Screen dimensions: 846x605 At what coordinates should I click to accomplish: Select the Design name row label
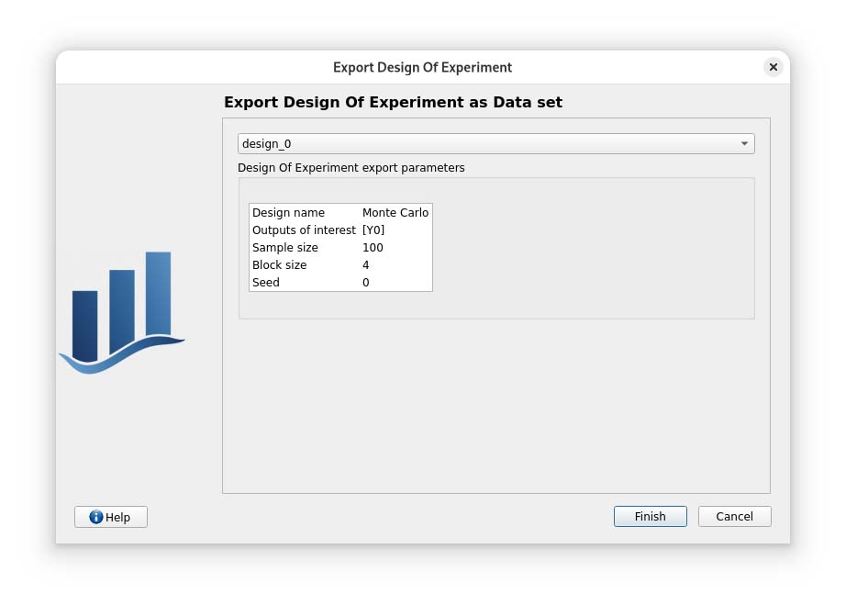tap(288, 213)
